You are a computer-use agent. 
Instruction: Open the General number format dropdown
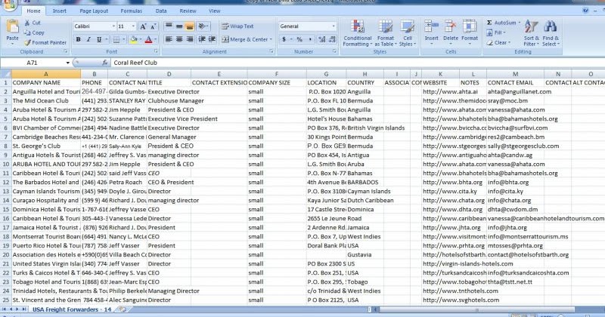pos(334,26)
